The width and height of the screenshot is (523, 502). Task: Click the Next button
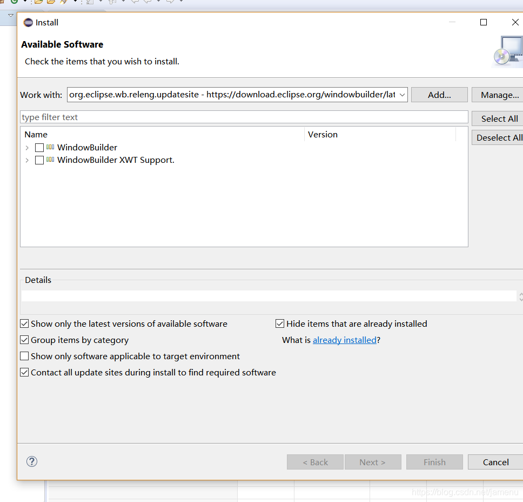pyautogui.click(x=373, y=462)
